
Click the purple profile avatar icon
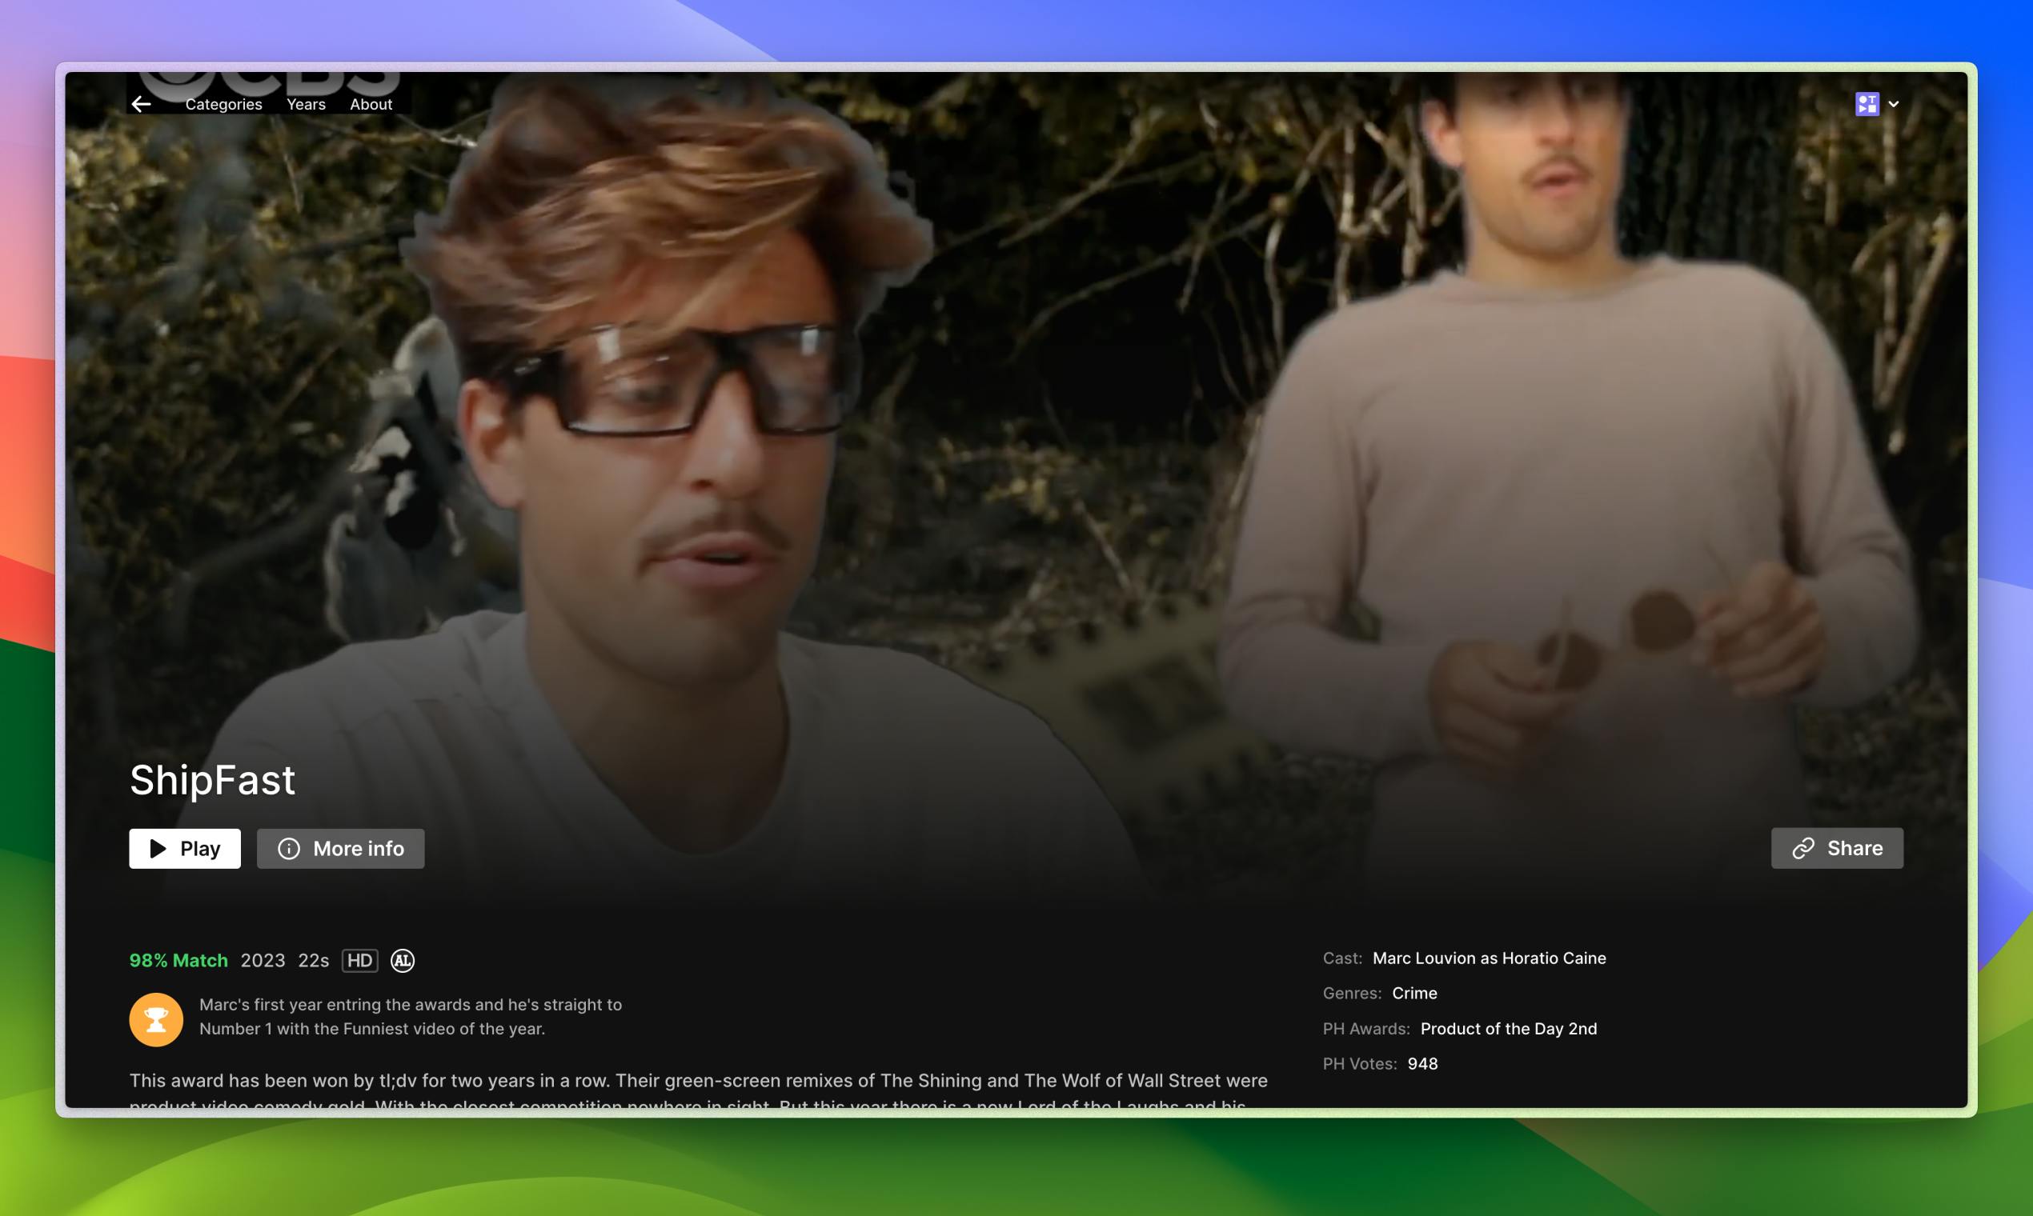pyautogui.click(x=1867, y=104)
